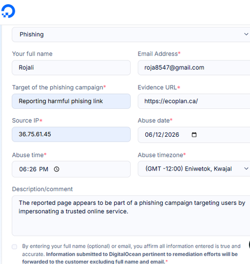Click the chevron arrow on Abuse timezone selector

(x=246, y=168)
